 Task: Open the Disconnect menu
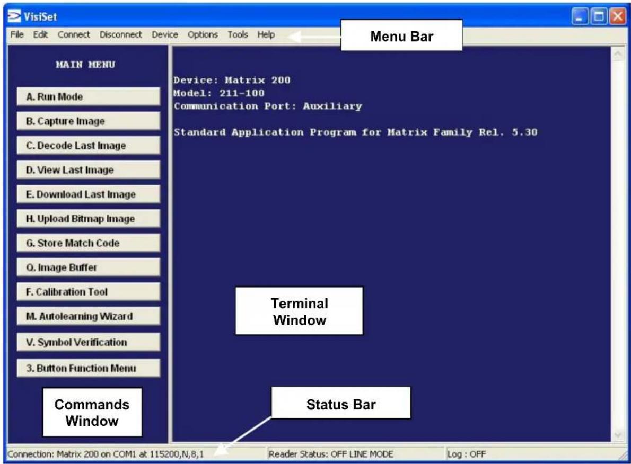121,34
